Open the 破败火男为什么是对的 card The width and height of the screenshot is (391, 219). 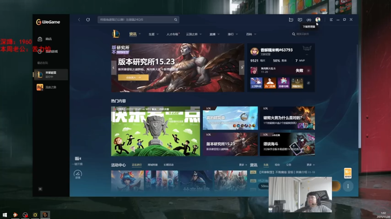point(287,118)
